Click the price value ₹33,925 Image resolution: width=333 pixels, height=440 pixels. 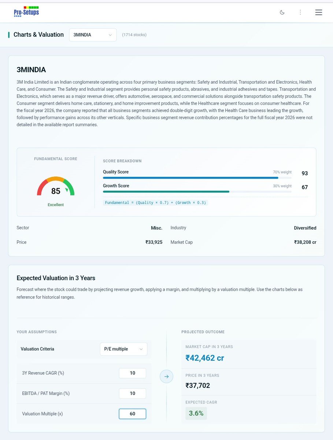154,242
